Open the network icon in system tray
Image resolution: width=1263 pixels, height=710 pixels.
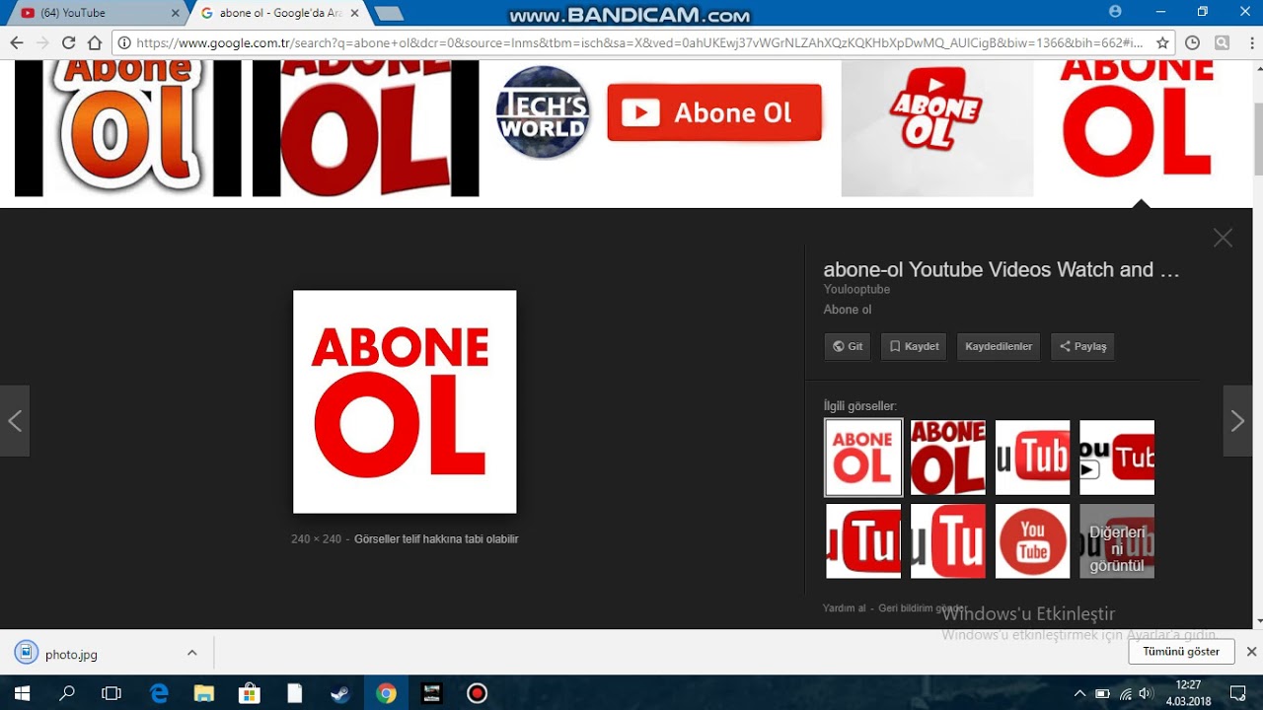(1125, 693)
